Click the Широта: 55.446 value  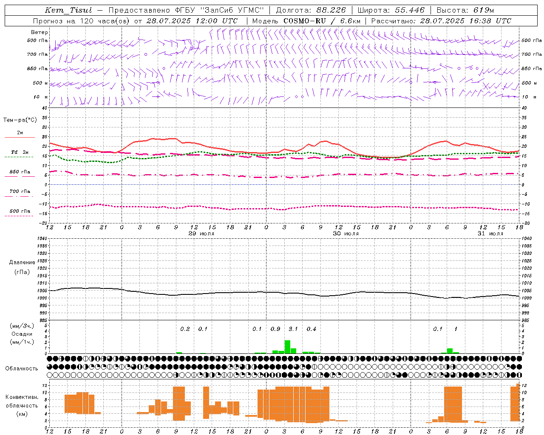(391, 10)
